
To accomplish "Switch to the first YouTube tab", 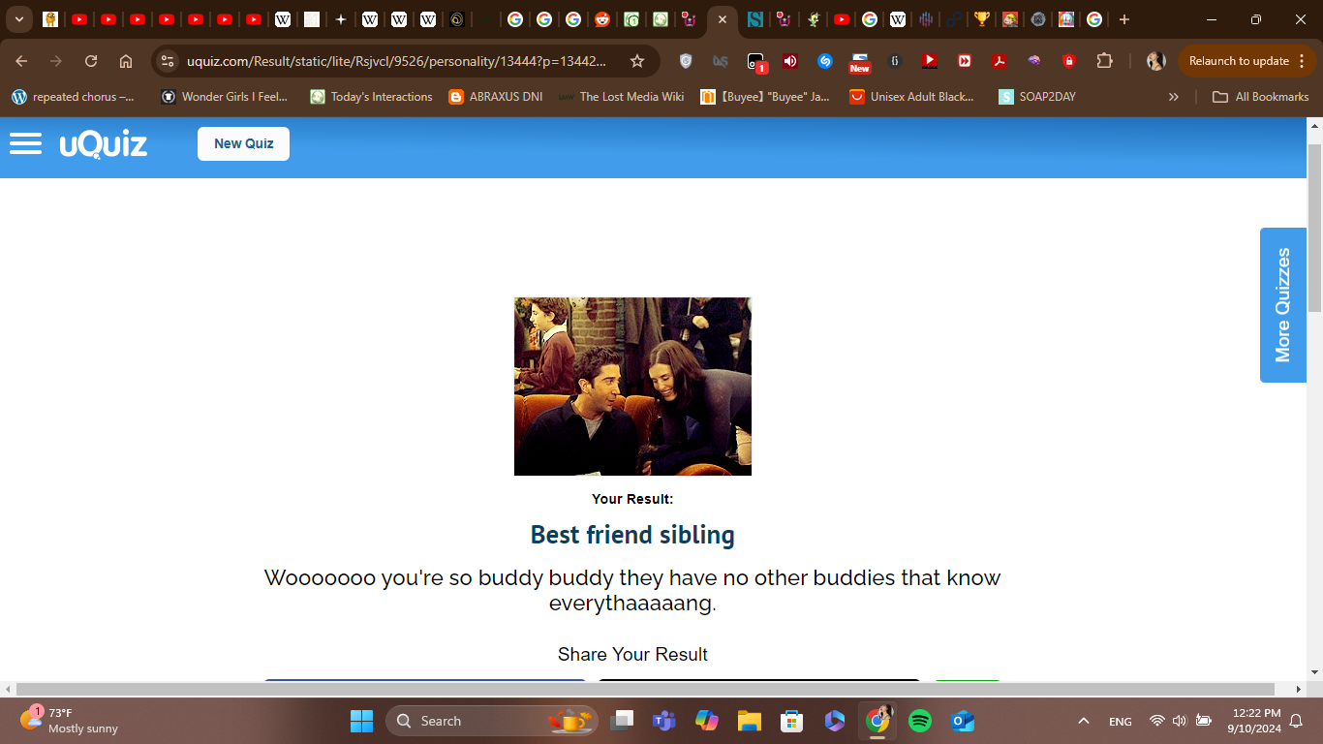I will (x=79, y=19).
